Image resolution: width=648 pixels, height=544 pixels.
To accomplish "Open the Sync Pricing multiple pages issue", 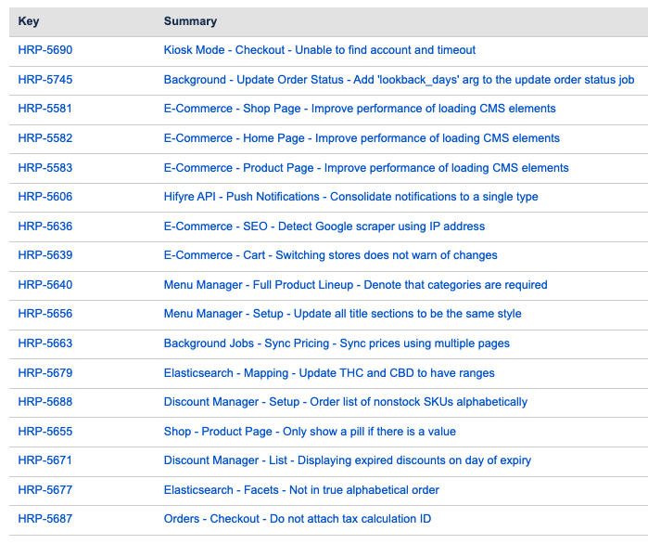I will tap(337, 343).
